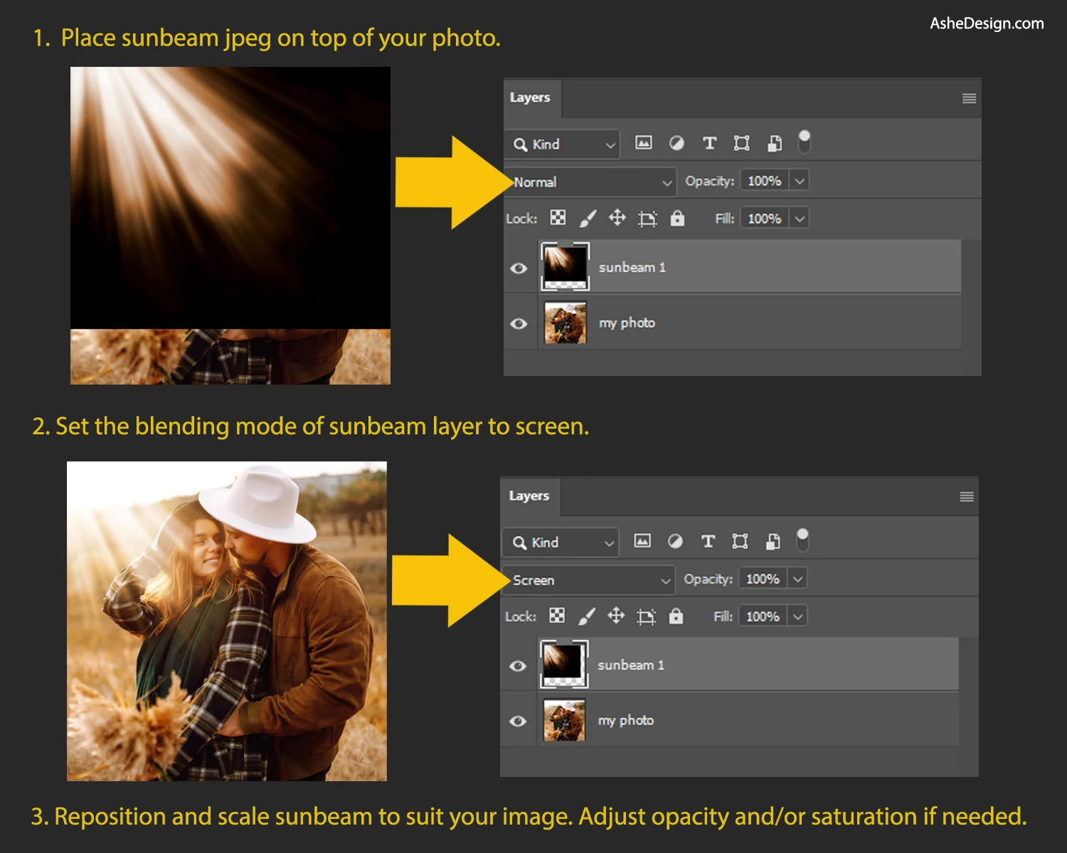Toggle layer filtering switch in upper panel

(x=805, y=141)
